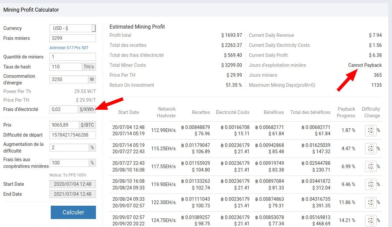392x227 pixels.
Task: Edit the mining pool fees percentage field
Action: (x=69, y=163)
